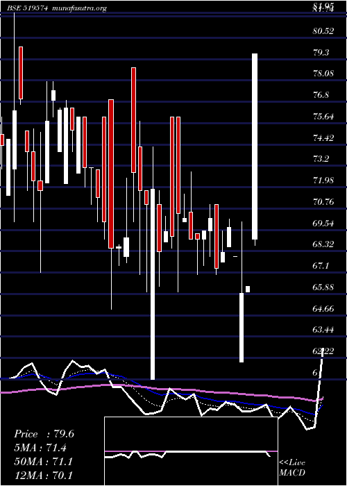This screenshot has height=486, width=347.
Task: Click the 65.88 price axis label
Action: pos(323,287)
